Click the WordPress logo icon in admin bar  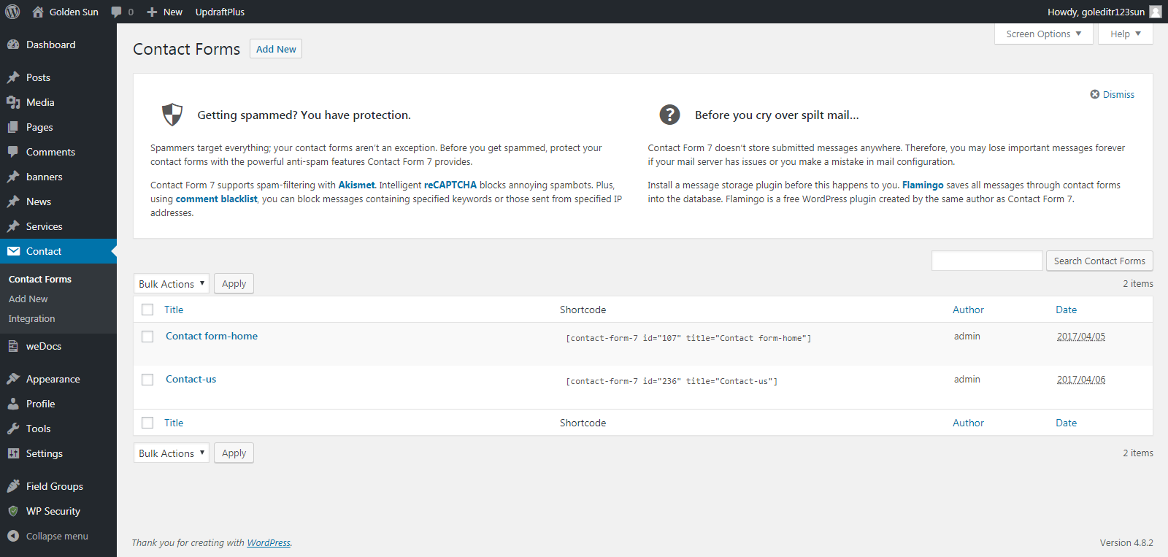(x=12, y=12)
